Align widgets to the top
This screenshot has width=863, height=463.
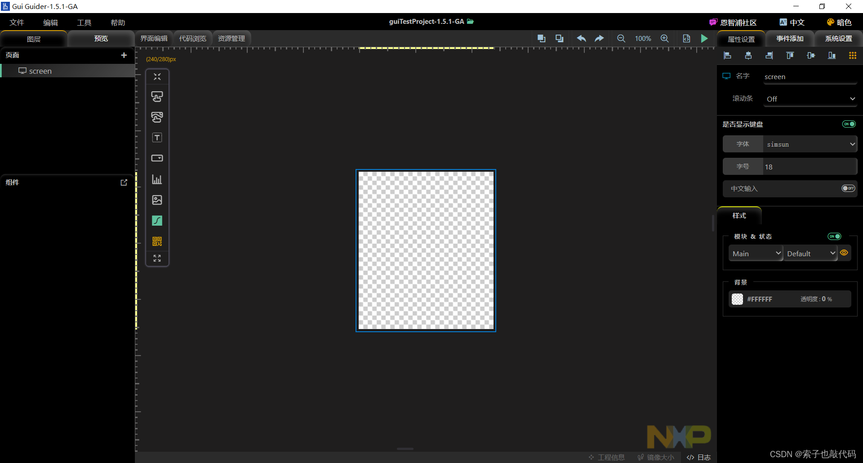(x=790, y=55)
